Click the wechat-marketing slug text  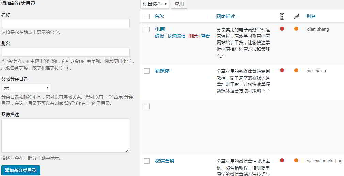click(x=325, y=161)
